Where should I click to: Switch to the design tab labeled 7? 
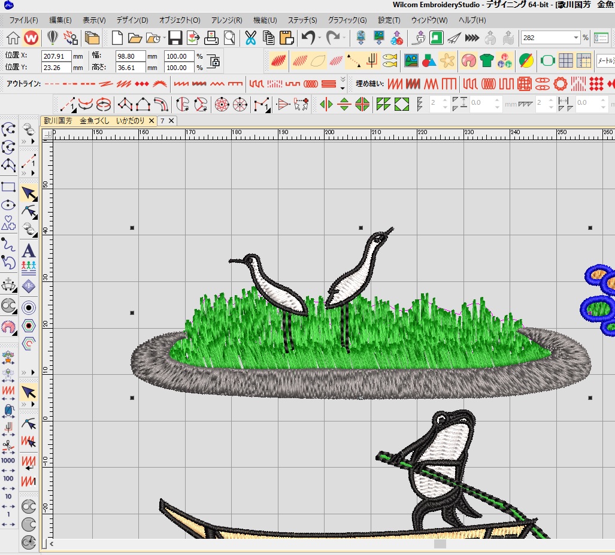(x=162, y=121)
